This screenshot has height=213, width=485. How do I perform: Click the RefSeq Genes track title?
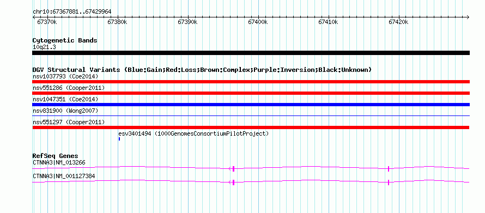tap(56, 156)
